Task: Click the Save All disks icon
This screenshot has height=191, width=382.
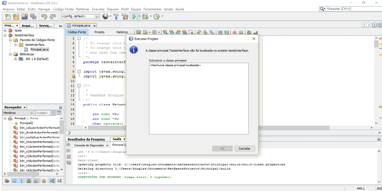Action: click(33, 16)
